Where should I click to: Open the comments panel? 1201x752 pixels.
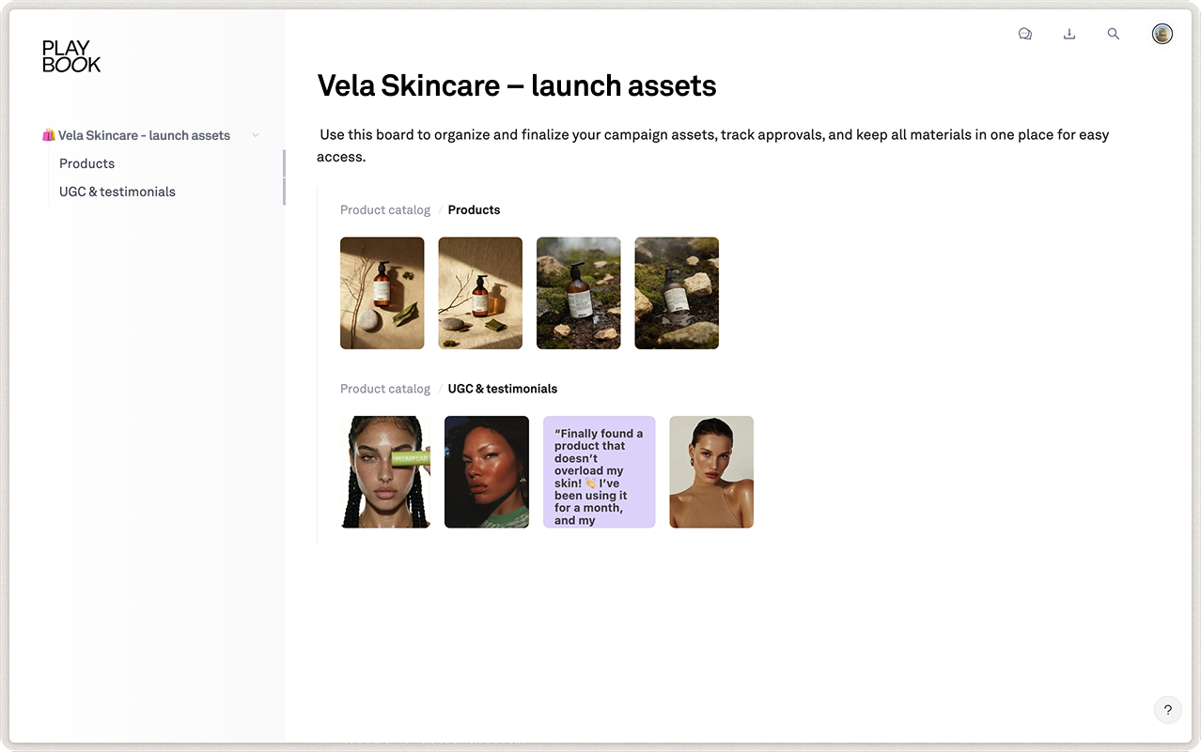1024,34
